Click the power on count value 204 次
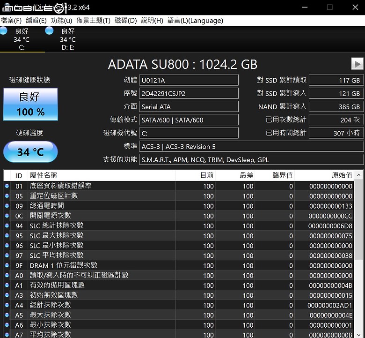Viewport: 365px width, 338px height. (x=336, y=120)
